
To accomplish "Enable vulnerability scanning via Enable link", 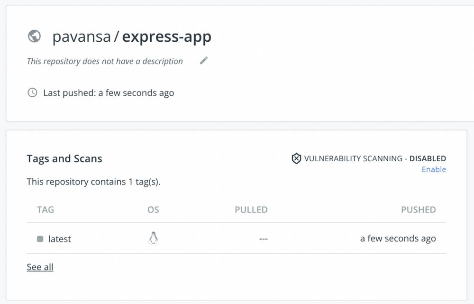I will click(434, 169).
